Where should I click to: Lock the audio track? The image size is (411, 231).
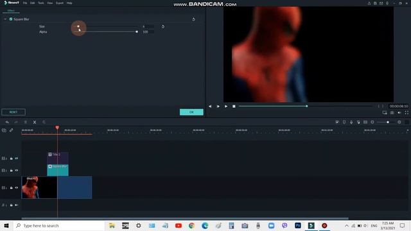point(12,205)
